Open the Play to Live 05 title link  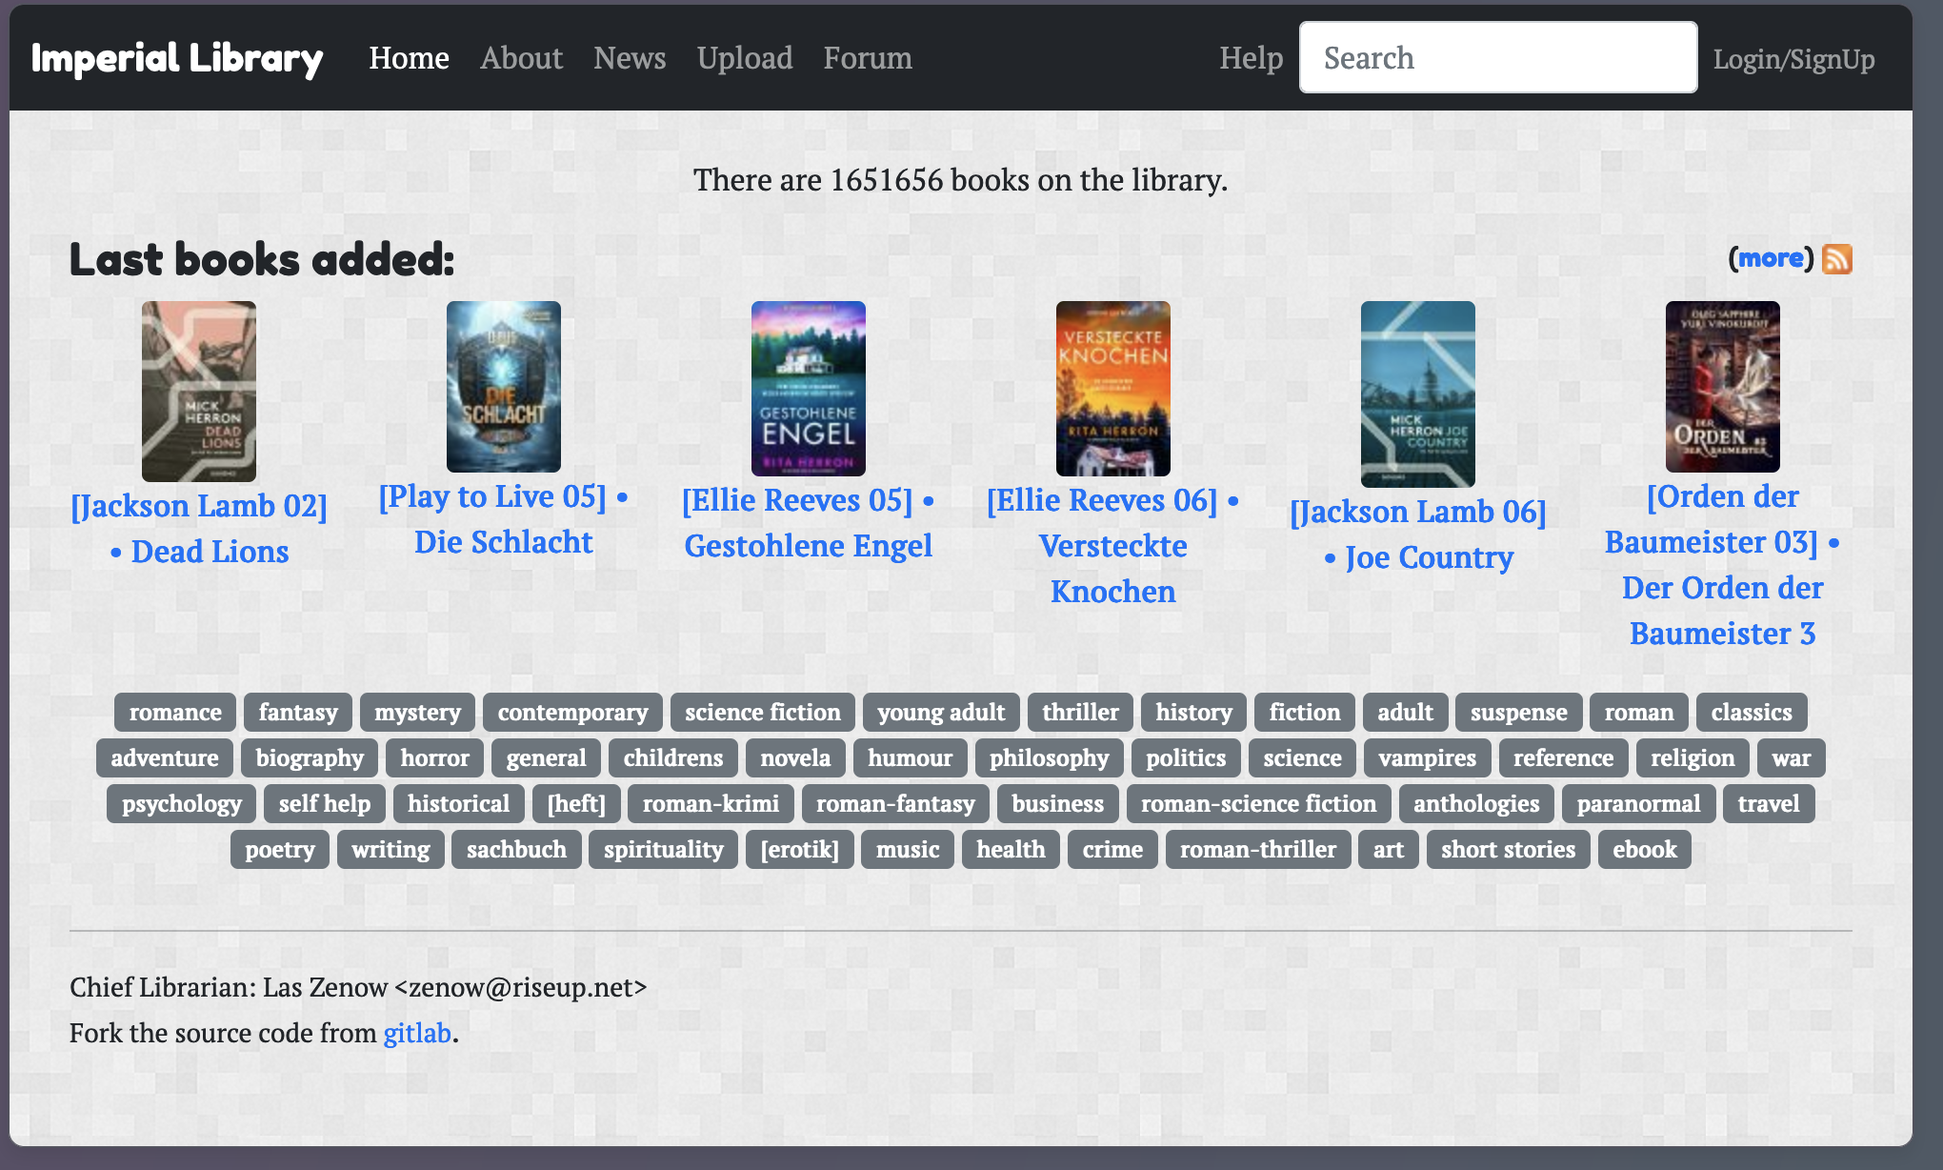point(504,519)
